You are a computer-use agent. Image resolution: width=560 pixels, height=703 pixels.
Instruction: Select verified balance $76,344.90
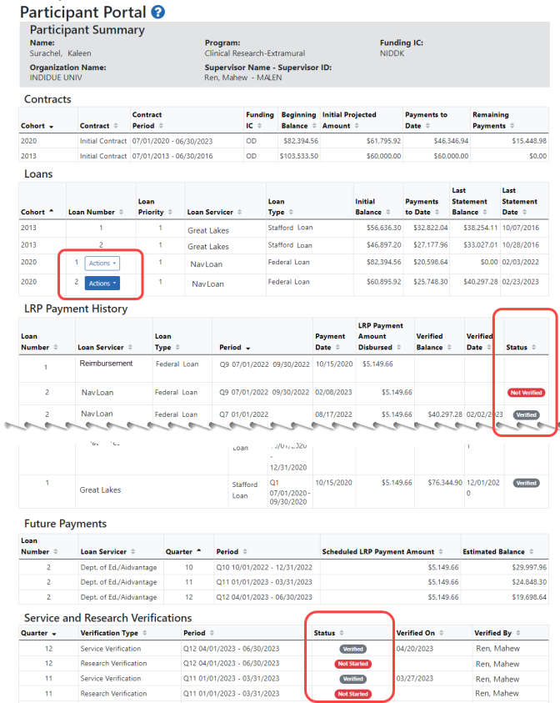(x=445, y=483)
